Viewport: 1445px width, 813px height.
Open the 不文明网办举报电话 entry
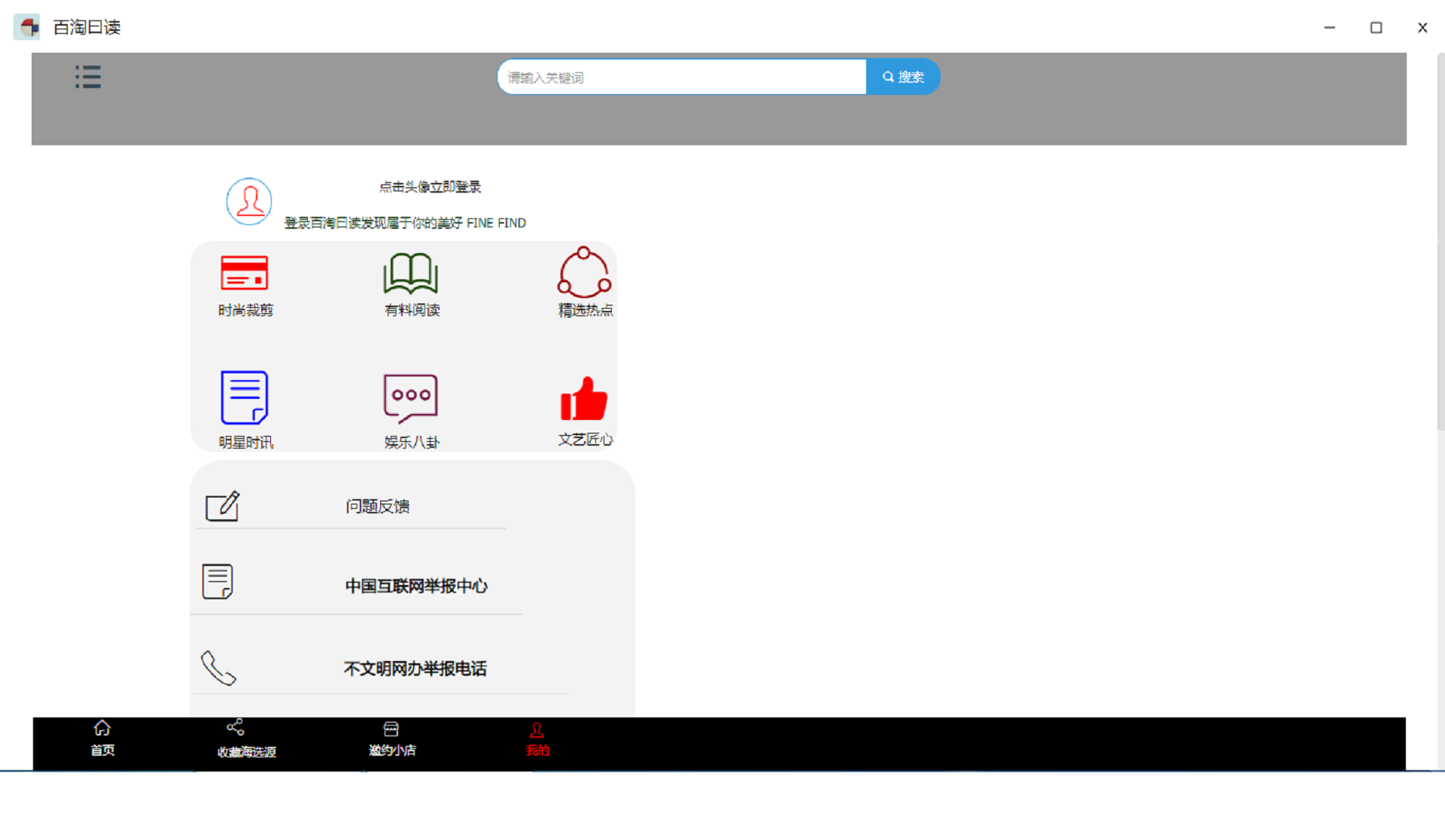[x=415, y=668]
